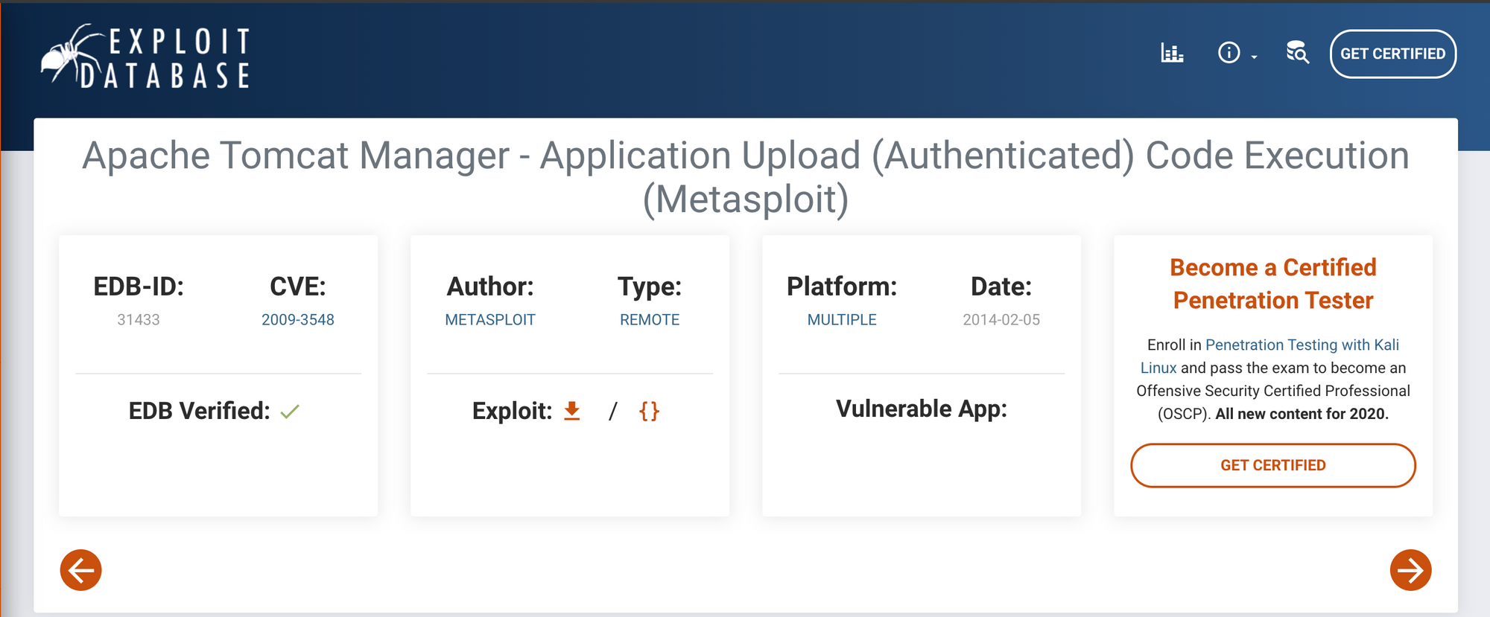Screen dimensions: 1490x617
Task: Click the METASPLOIT author link
Action: (489, 319)
